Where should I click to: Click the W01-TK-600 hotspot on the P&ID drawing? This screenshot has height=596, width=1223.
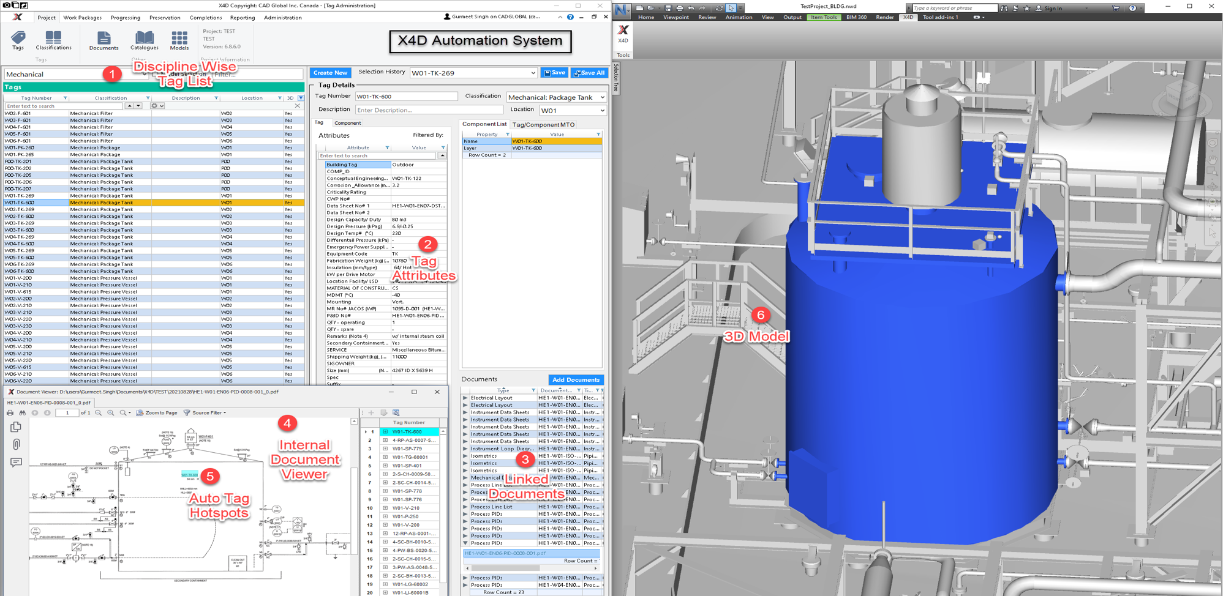tap(189, 475)
